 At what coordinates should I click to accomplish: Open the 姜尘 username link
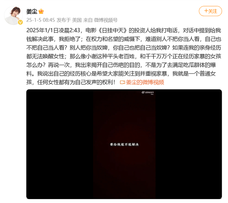click(32, 11)
